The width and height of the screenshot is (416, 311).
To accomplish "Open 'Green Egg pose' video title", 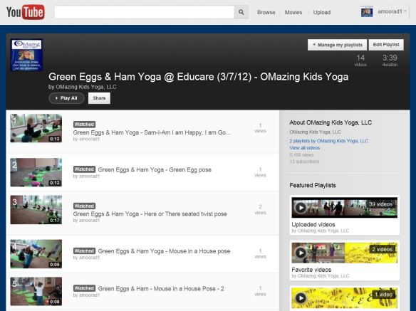I will 155,169.
